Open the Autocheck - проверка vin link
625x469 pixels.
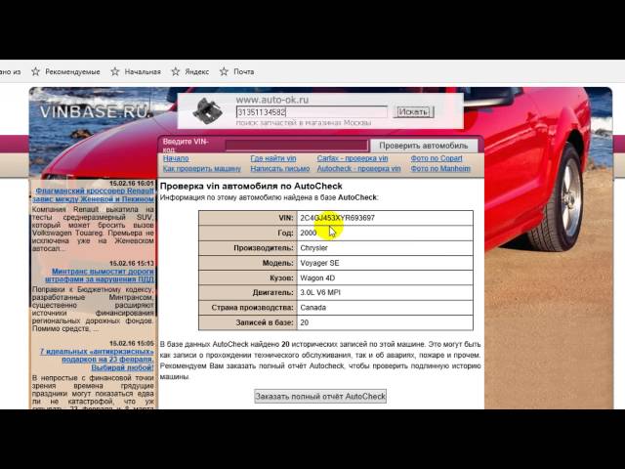(357, 168)
